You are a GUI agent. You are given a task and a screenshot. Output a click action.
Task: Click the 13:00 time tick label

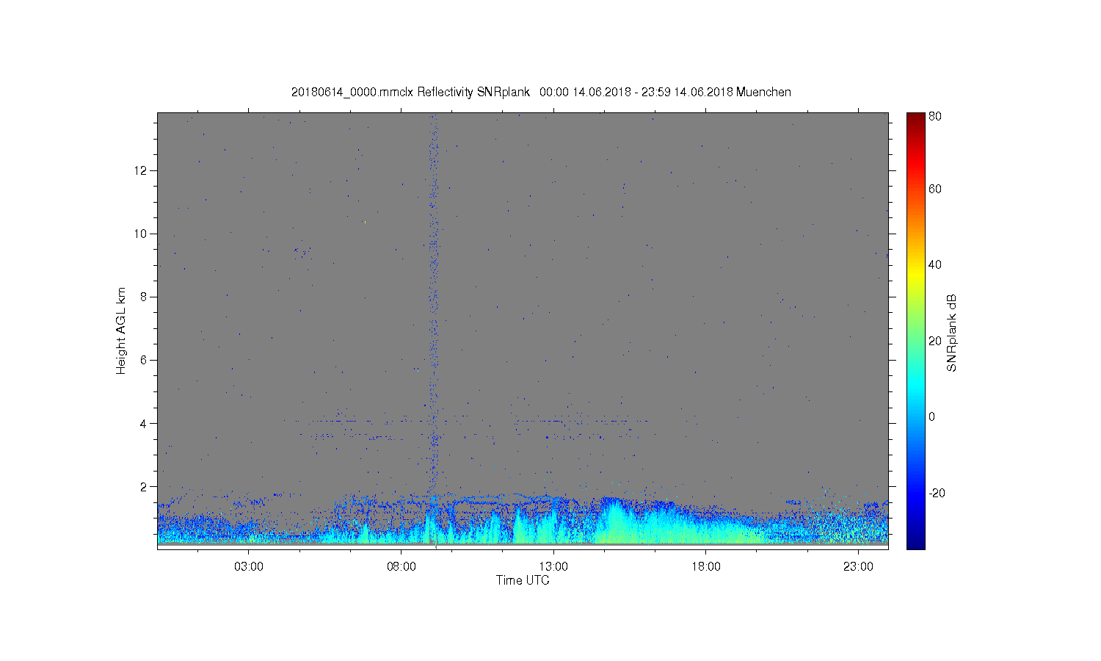point(553,567)
